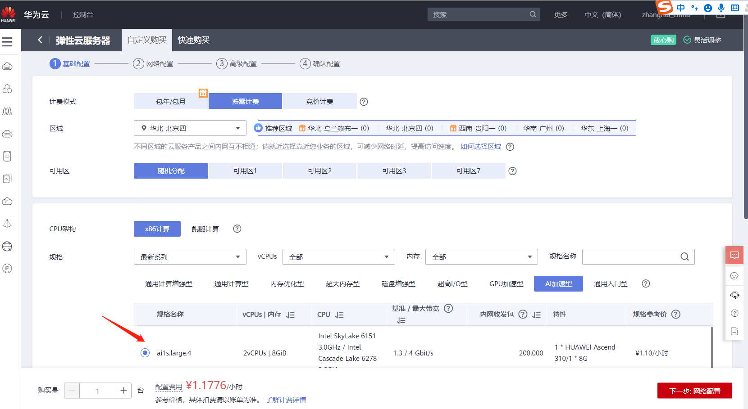This screenshot has height=409, width=748.
Task: Sort the table by vCPUs | 内存
Action: [x=291, y=315]
